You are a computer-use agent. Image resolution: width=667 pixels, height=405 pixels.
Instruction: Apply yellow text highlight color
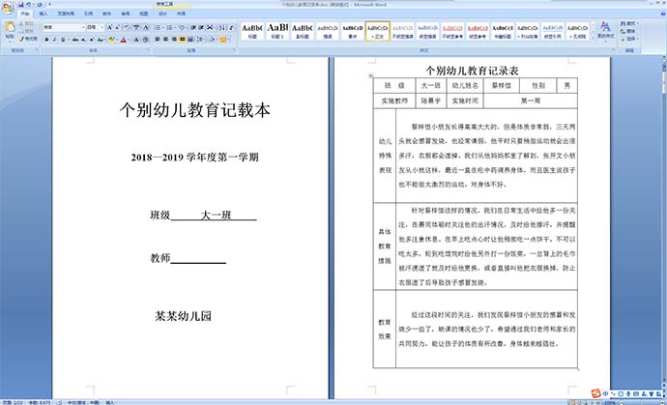tap(111, 40)
